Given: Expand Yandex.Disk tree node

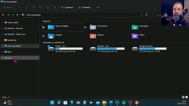Looking at the screenshot, I should 2,40.
